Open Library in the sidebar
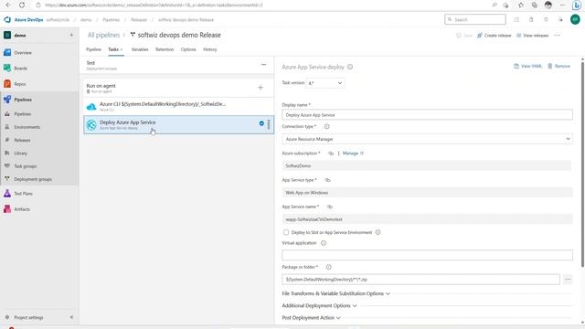 [x=20, y=154]
